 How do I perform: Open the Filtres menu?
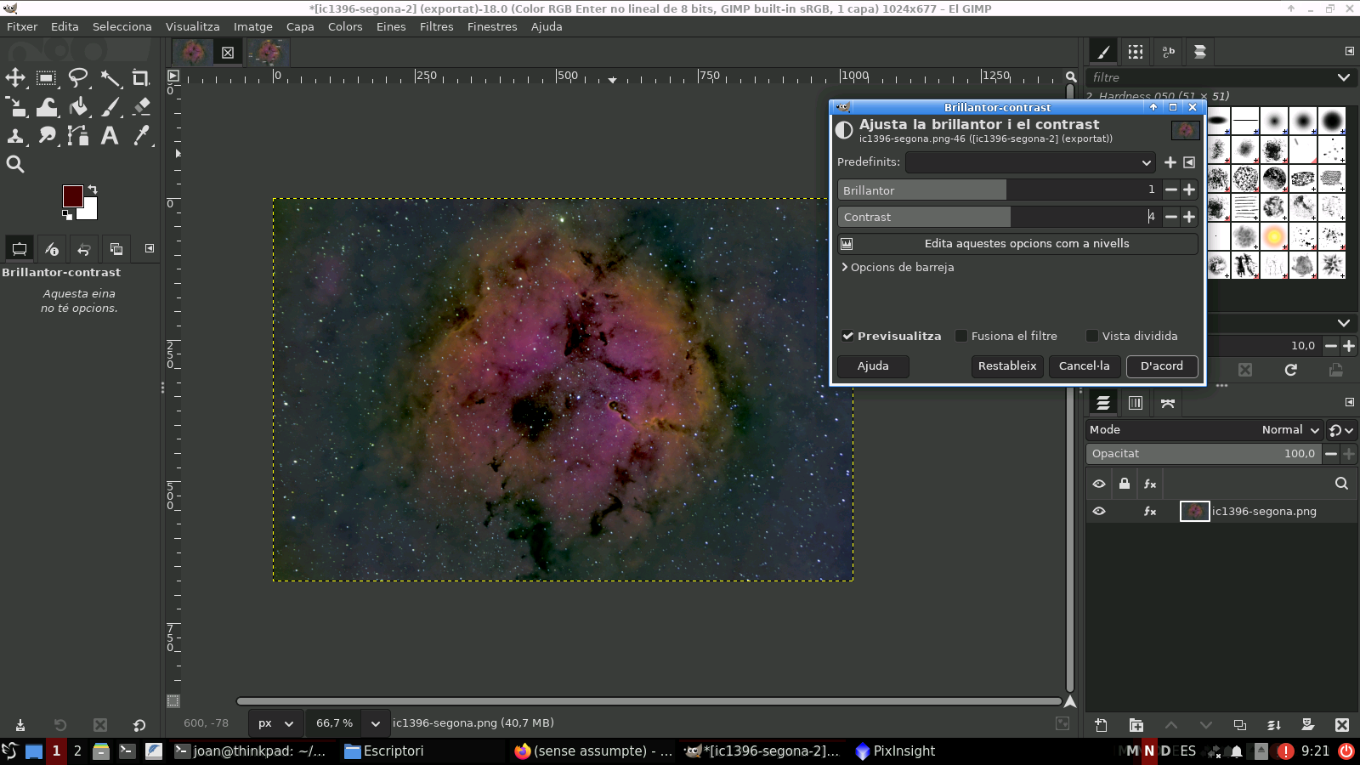click(x=436, y=26)
